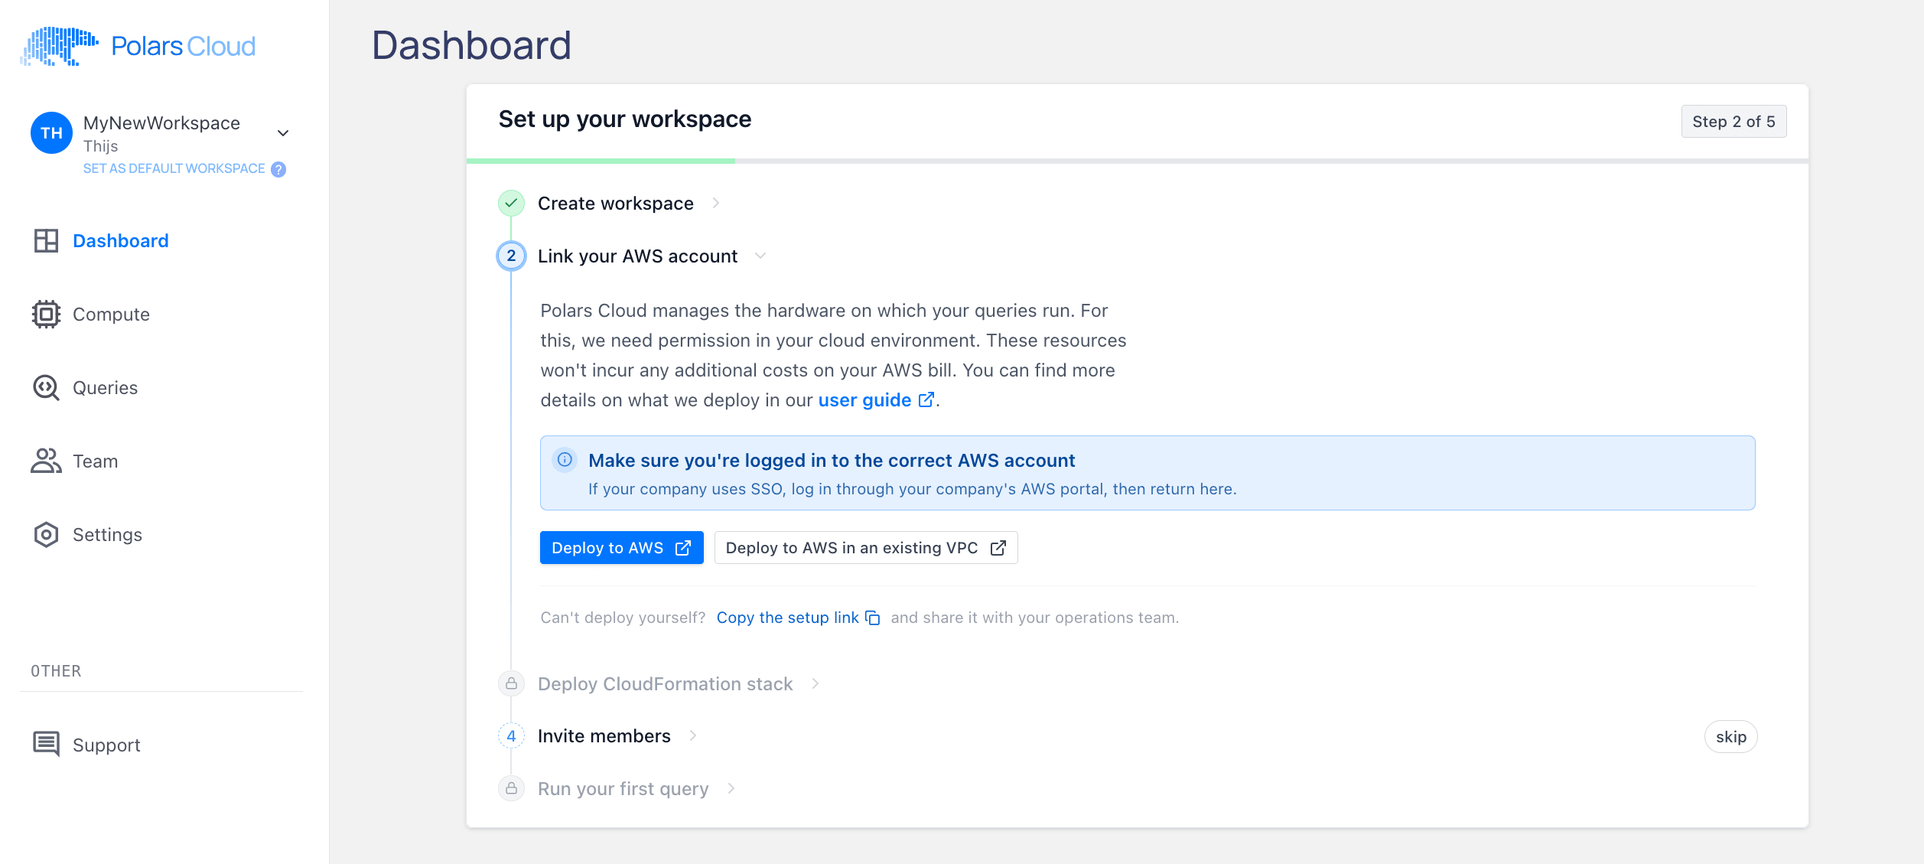Click the Settings hexagon icon

click(x=46, y=535)
